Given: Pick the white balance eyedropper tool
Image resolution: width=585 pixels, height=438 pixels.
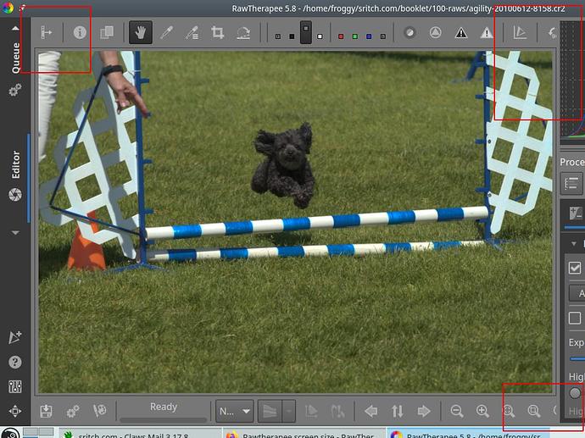Looking at the screenshot, I should click(x=166, y=32).
